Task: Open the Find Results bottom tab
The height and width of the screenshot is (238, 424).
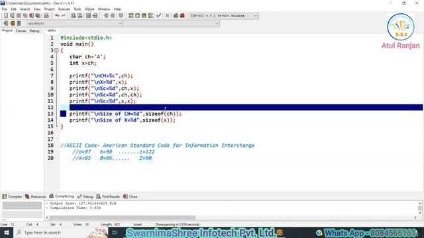Action: click(x=108, y=196)
